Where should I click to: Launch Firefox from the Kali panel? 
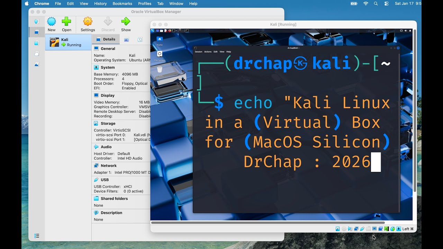coord(170,31)
